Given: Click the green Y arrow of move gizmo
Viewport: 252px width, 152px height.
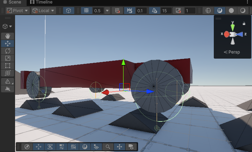Looking at the screenshot, I should coord(123,62).
